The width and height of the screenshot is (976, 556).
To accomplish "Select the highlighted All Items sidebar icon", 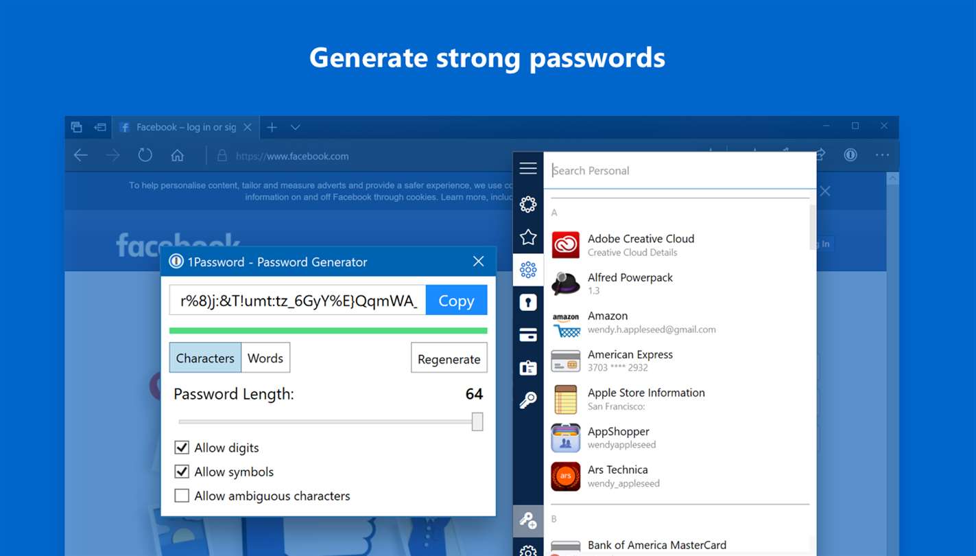I will click(528, 270).
